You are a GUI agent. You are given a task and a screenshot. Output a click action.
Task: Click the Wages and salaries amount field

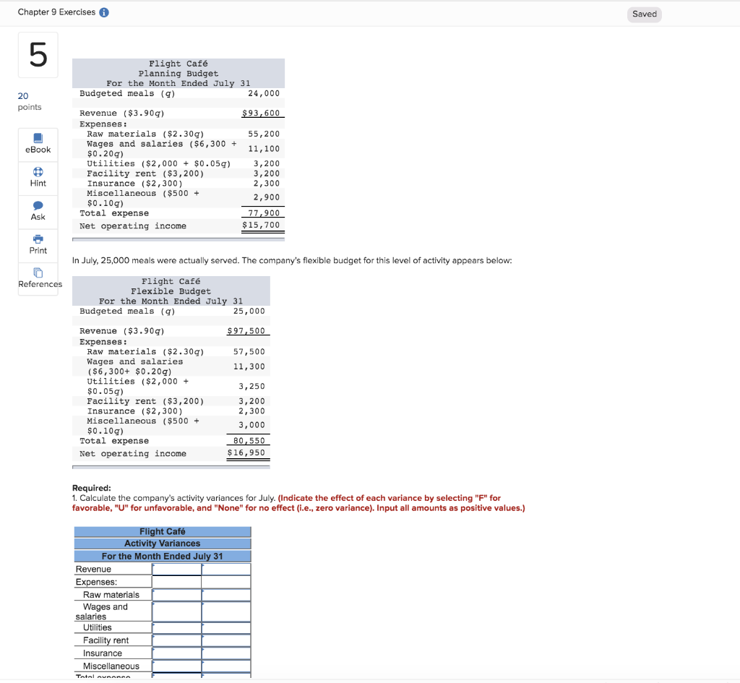point(177,611)
